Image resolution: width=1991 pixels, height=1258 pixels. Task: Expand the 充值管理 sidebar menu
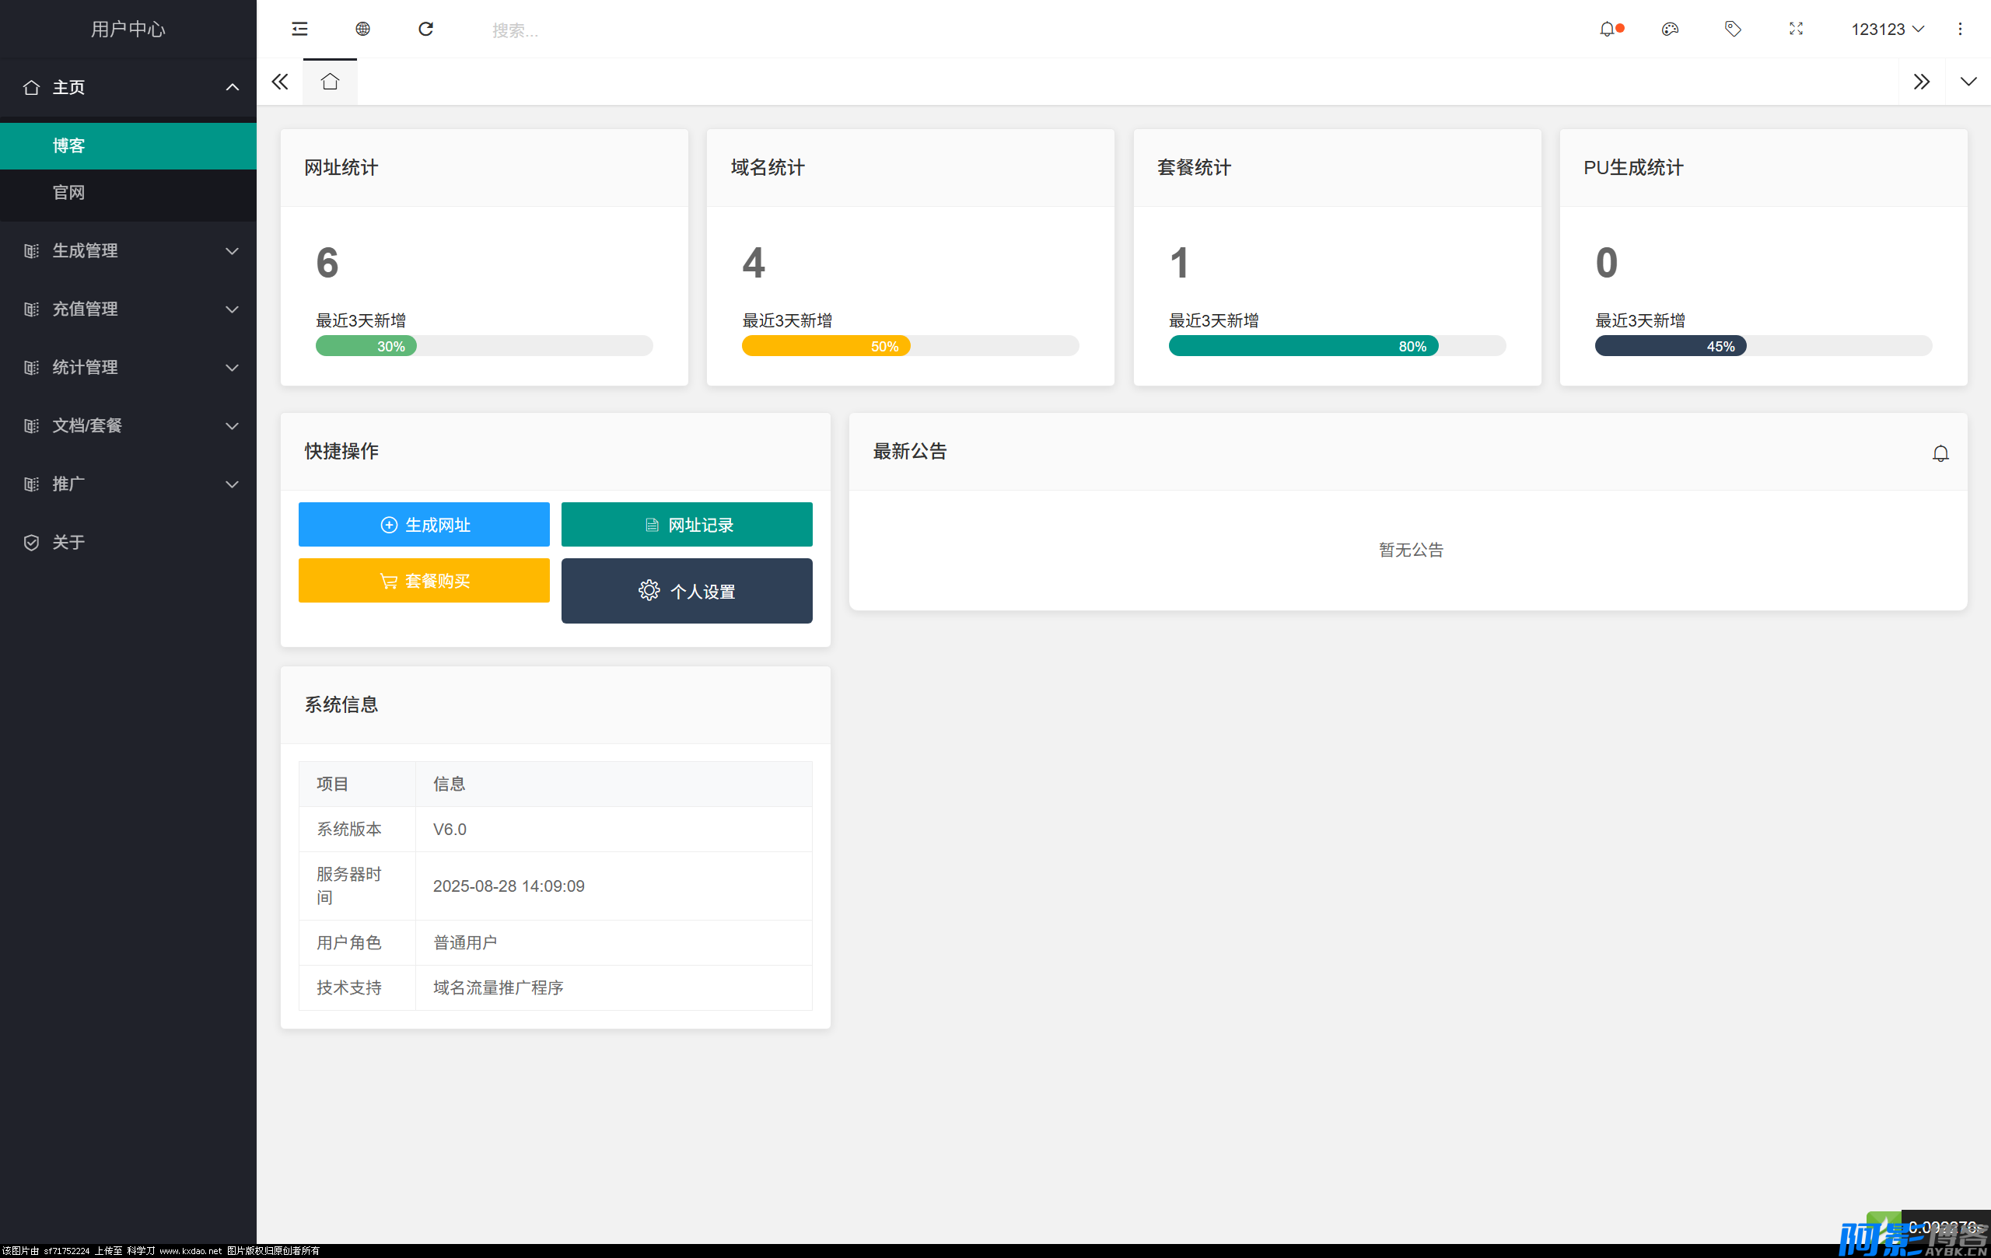(128, 309)
